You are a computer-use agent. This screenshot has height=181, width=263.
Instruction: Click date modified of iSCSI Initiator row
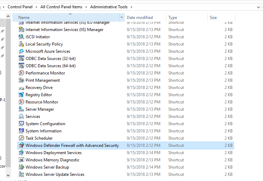point(143,37)
